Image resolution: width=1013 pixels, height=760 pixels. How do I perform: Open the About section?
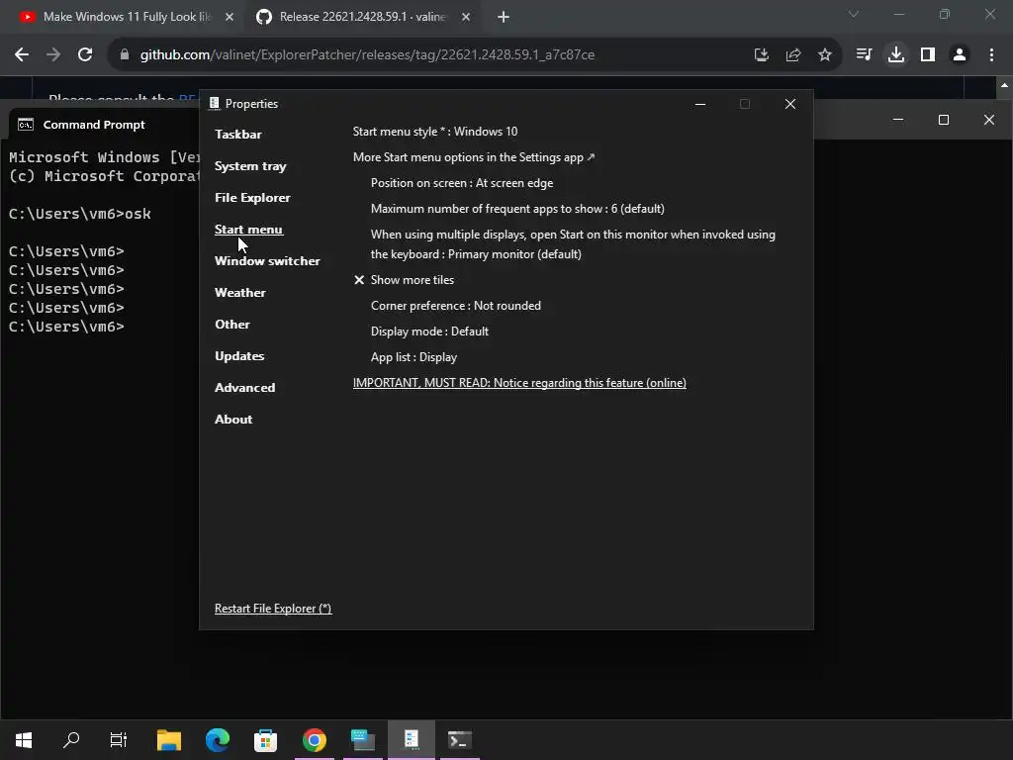point(233,420)
